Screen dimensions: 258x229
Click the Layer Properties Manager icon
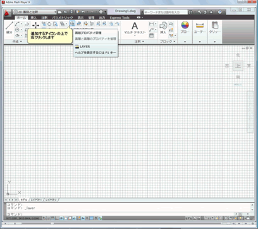pos(72,23)
